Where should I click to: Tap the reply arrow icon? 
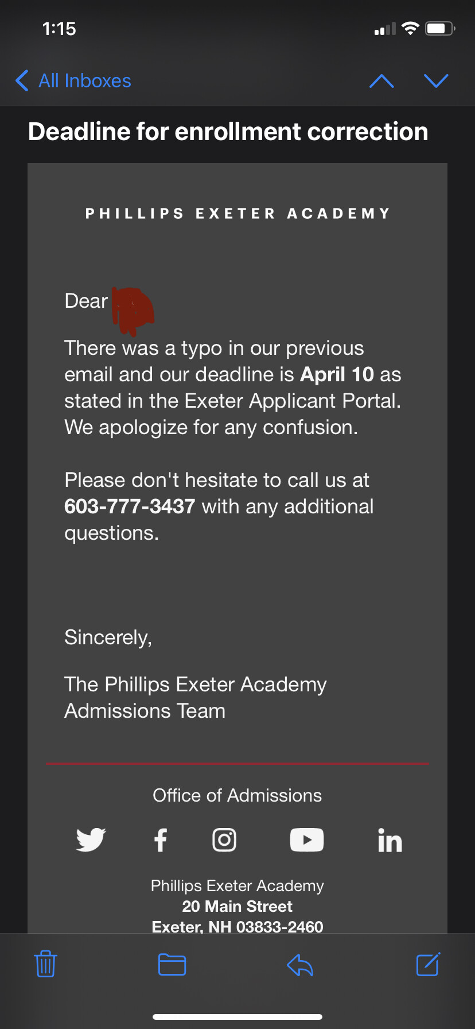(x=299, y=964)
